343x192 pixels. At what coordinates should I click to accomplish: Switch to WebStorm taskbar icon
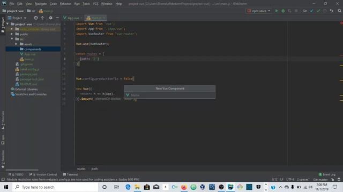230,187
